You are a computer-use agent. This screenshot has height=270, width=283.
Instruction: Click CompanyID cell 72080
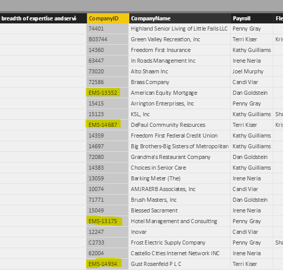click(107, 157)
